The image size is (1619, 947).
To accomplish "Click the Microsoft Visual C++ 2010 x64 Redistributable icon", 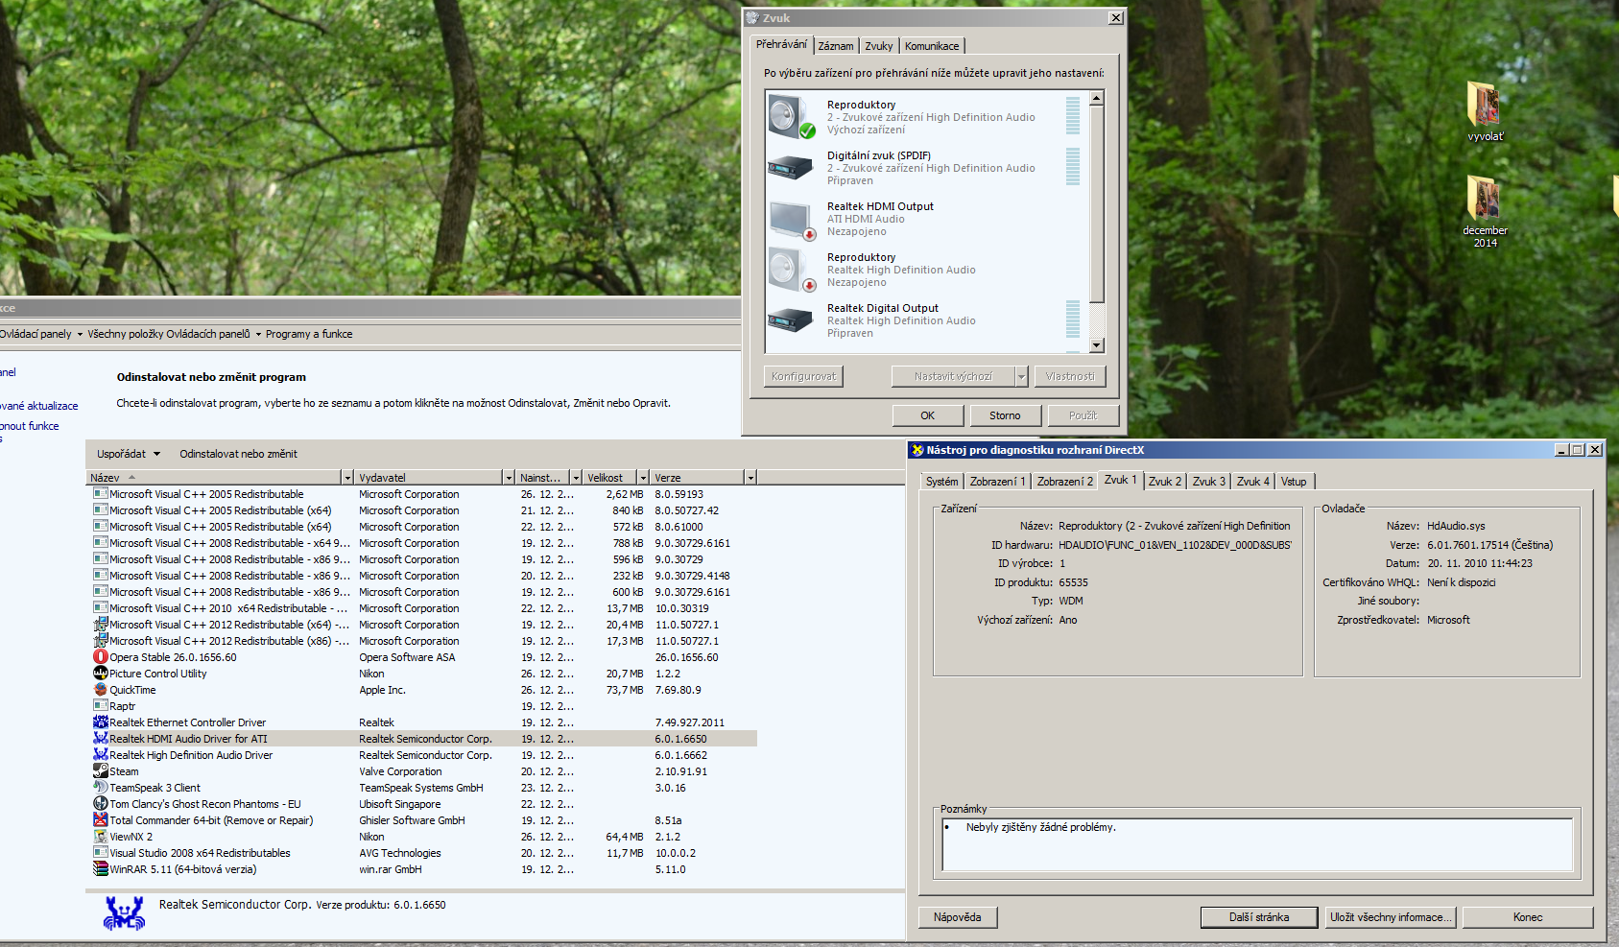I will 101,608.
